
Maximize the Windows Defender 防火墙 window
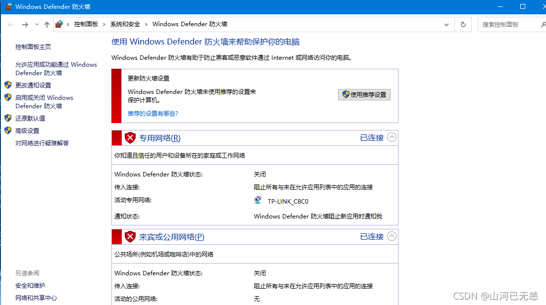tap(523, 6)
